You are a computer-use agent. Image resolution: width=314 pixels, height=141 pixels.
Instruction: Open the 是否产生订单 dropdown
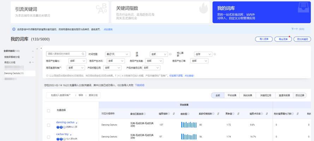pyautogui.click(x=199, y=61)
